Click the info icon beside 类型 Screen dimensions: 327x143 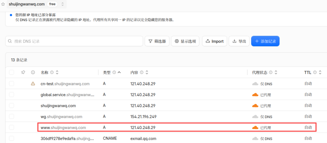114,72
